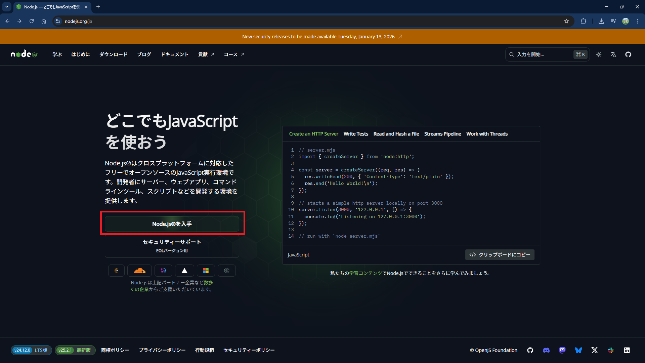Open the security releases announcement banner link
Screen dimensions: 645x363
318,36
